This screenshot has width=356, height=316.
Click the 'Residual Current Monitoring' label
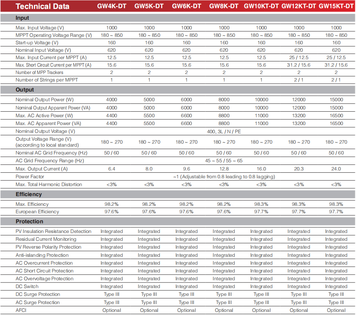46,239
